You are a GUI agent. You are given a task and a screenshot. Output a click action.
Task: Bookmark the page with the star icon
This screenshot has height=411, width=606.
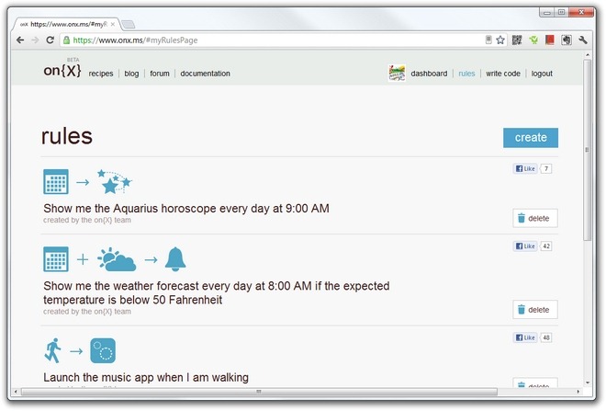pos(500,40)
